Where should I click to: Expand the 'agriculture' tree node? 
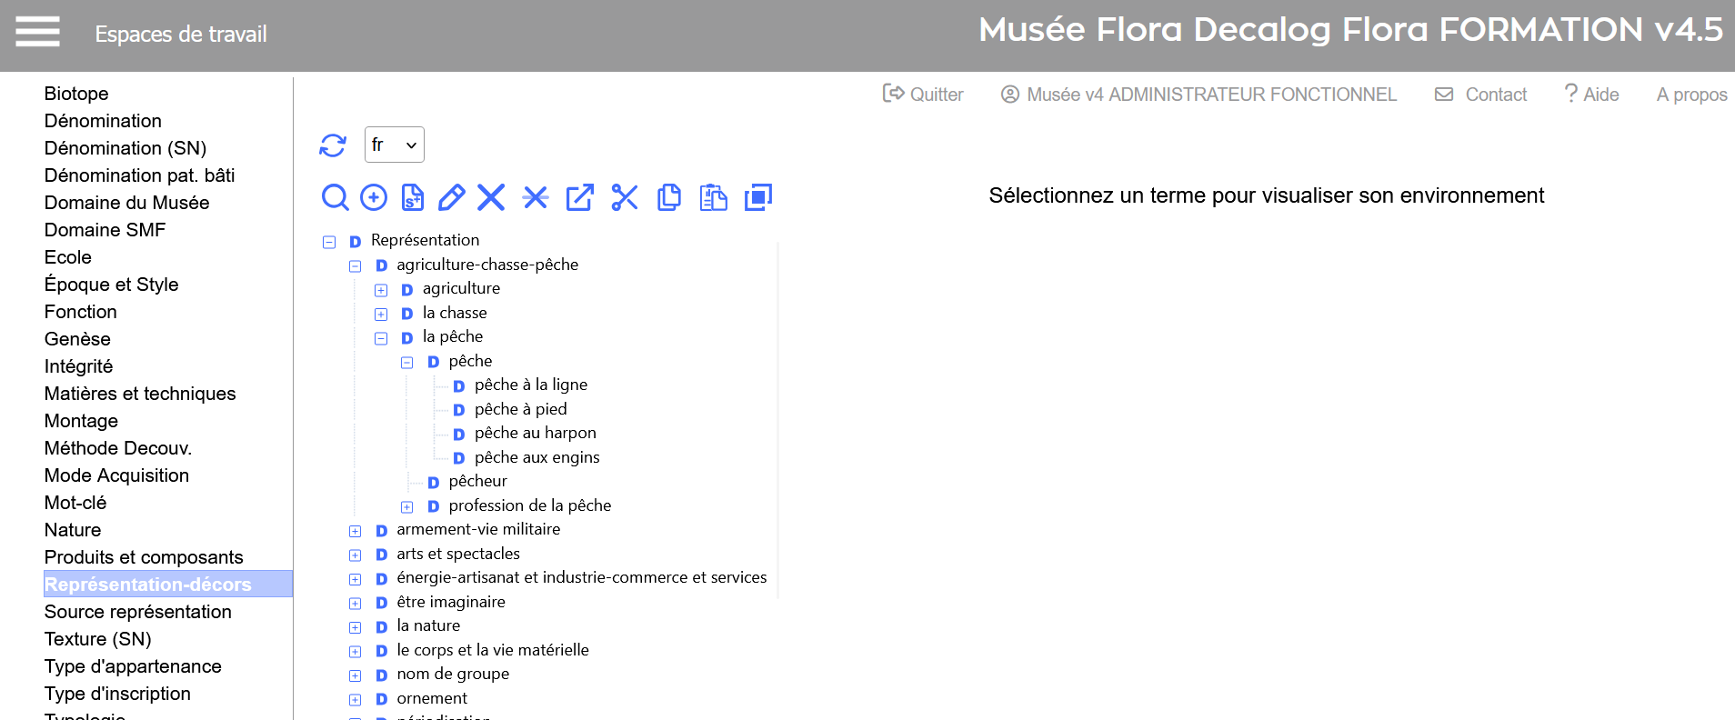381,290
